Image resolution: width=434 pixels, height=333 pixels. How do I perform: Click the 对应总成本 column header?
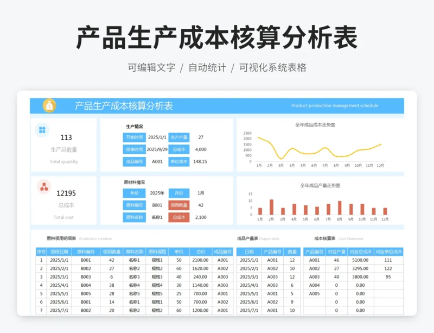click(360, 252)
